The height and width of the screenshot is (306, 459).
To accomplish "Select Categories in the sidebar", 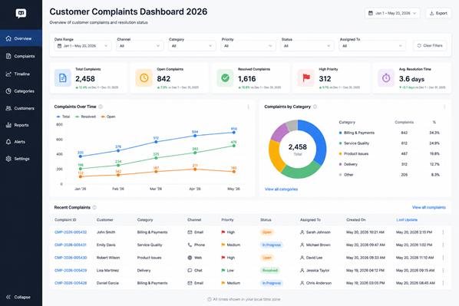I will (21, 91).
